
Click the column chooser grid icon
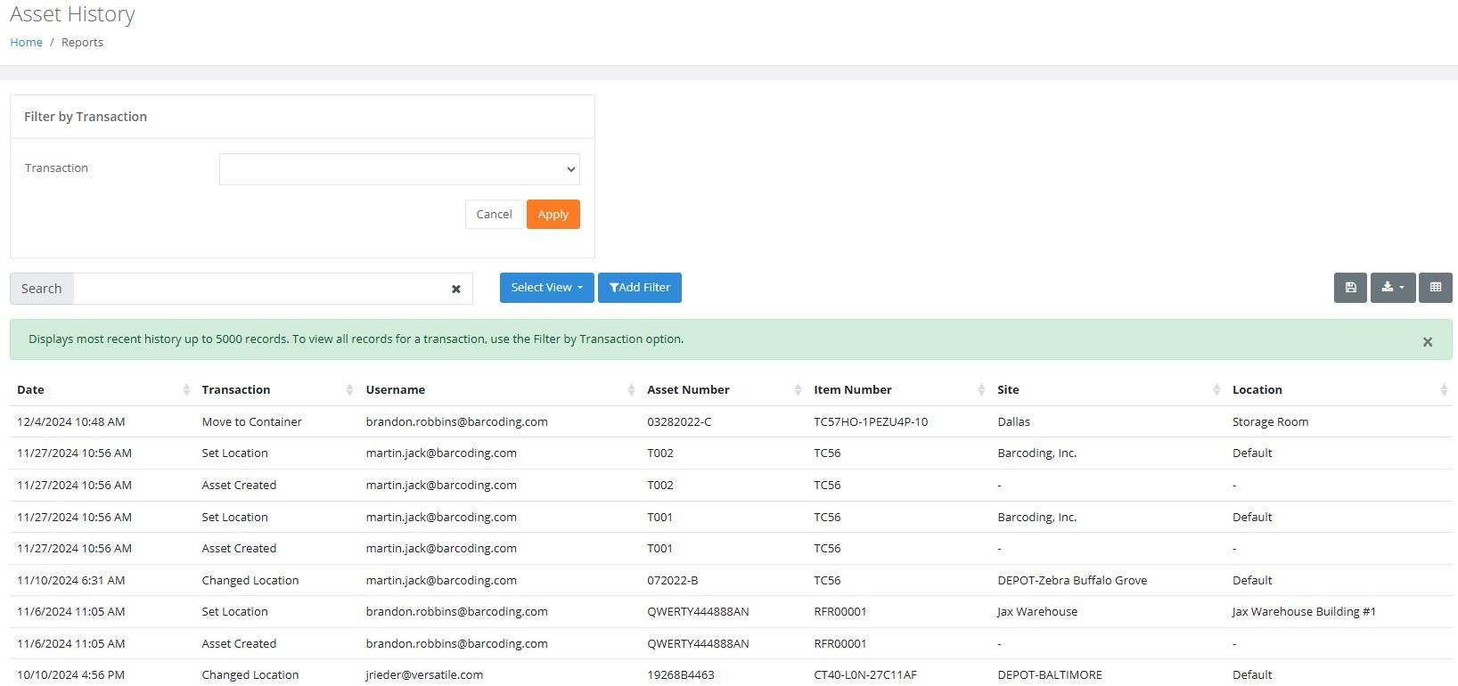(x=1435, y=288)
